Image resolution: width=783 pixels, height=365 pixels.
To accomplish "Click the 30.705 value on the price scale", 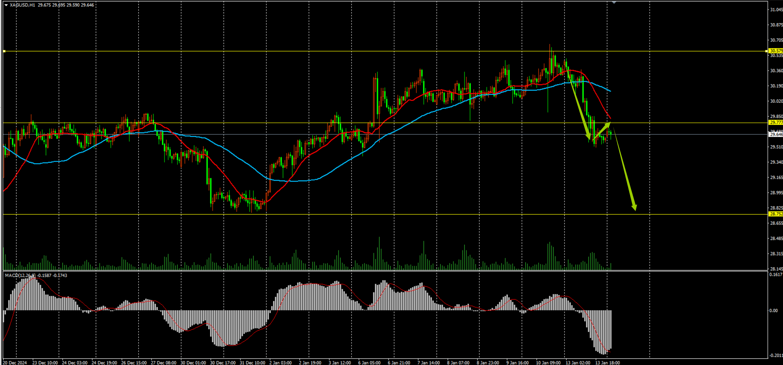I will pos(776,40).
